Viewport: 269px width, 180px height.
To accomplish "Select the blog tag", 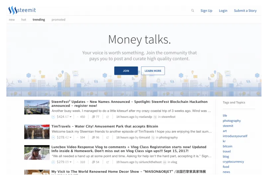I will [x=226, y=157].
